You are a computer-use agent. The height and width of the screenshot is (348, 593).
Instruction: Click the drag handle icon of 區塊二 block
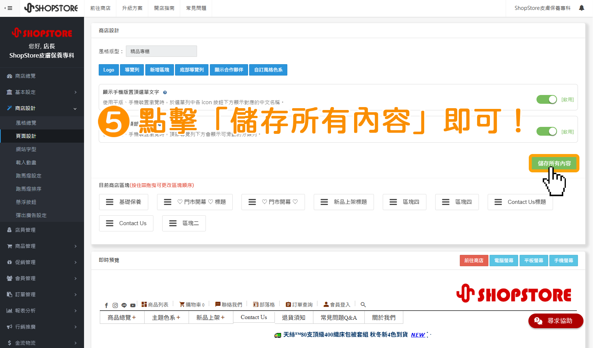[x=173, y=223]
